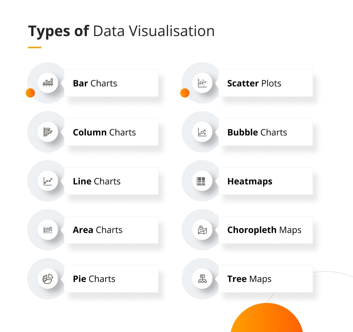Click the bar chart icon

point(48,83)
